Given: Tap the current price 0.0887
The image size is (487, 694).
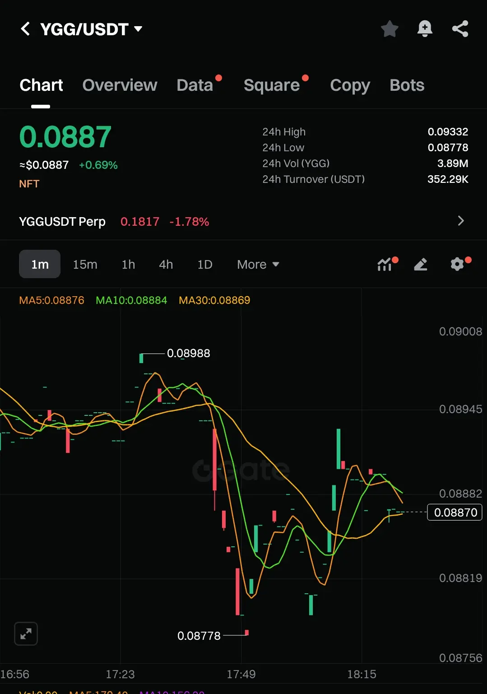Looking at the screenshot, I should 65,137.
